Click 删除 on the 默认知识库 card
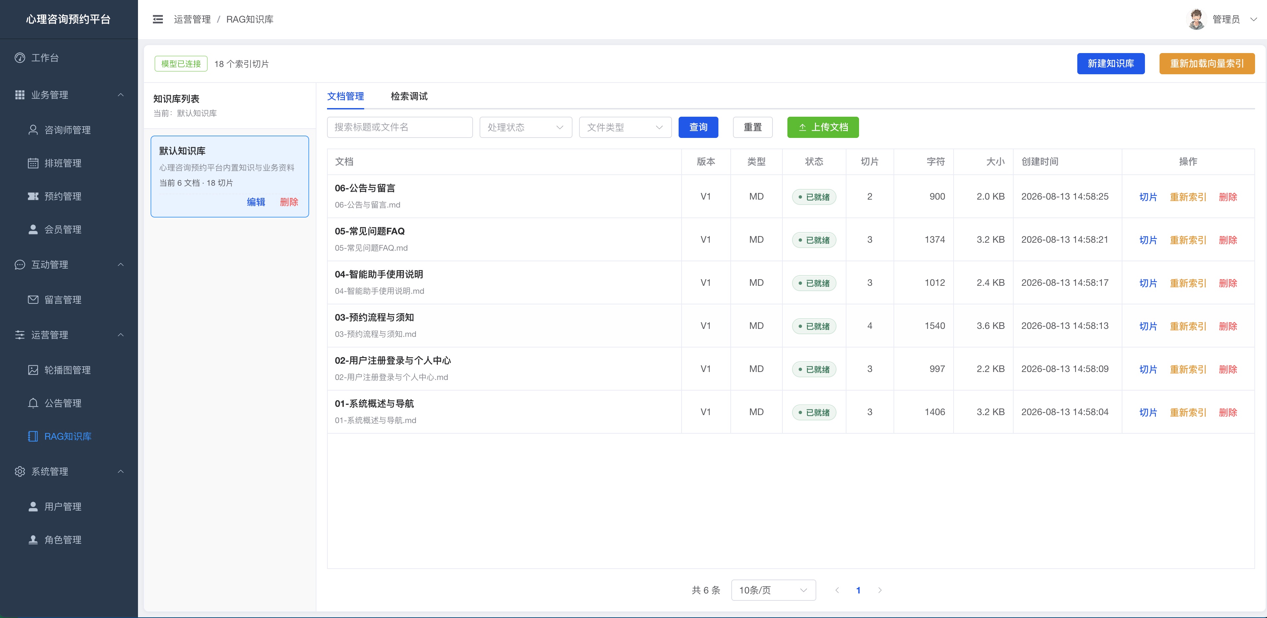 pos(289,202)
